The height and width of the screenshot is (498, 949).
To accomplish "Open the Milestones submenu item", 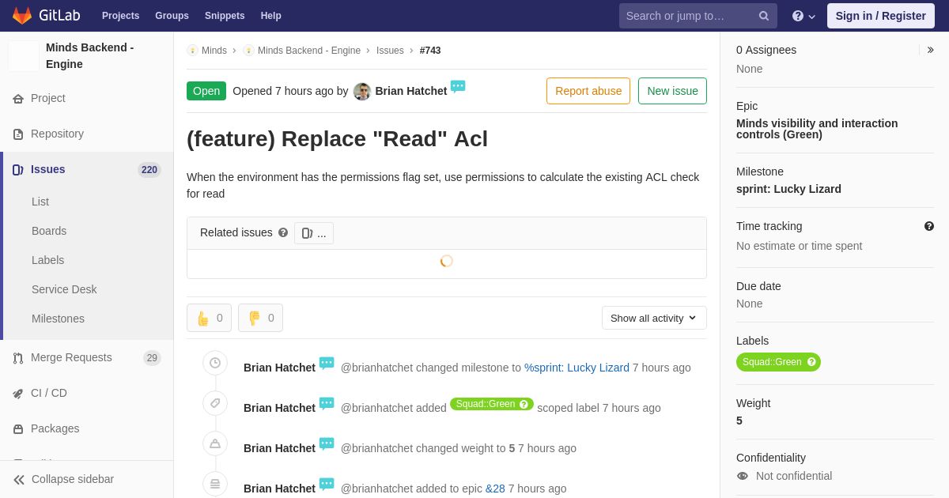I will coord(58,319).
